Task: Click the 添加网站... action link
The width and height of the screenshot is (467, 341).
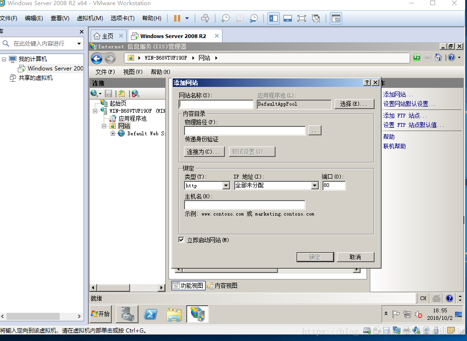Action: (398, 95)
